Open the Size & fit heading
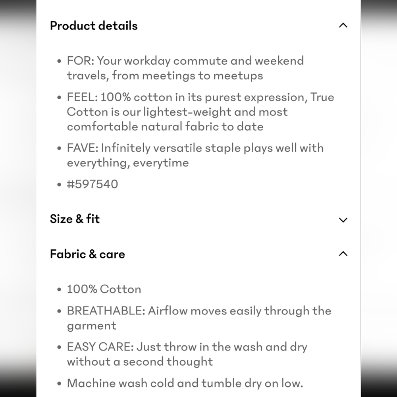 [x=75, y=219]
